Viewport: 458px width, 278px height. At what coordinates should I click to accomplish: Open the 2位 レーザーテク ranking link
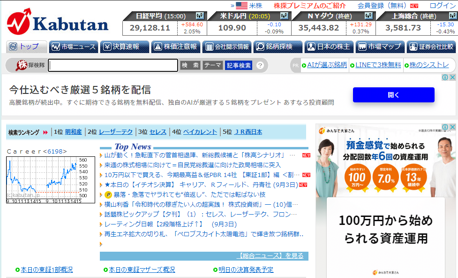(116, 132)
